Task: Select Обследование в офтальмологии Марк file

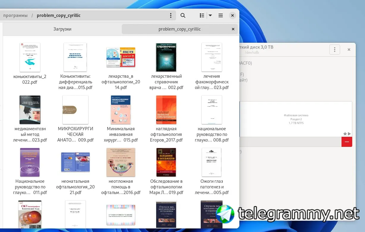Action: [x=166, y=171]
